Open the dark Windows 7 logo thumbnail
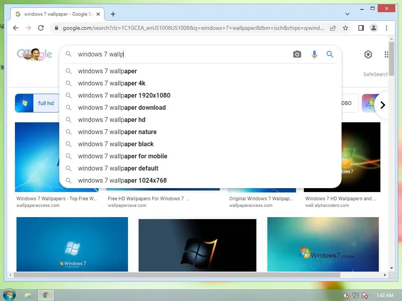Image resolution: width=402 pixels, height=301 pixels. 197,245
